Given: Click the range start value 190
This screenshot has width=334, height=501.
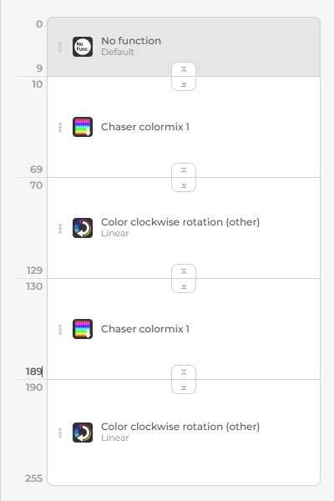Looking at the screenshot, I should (34, 387).
